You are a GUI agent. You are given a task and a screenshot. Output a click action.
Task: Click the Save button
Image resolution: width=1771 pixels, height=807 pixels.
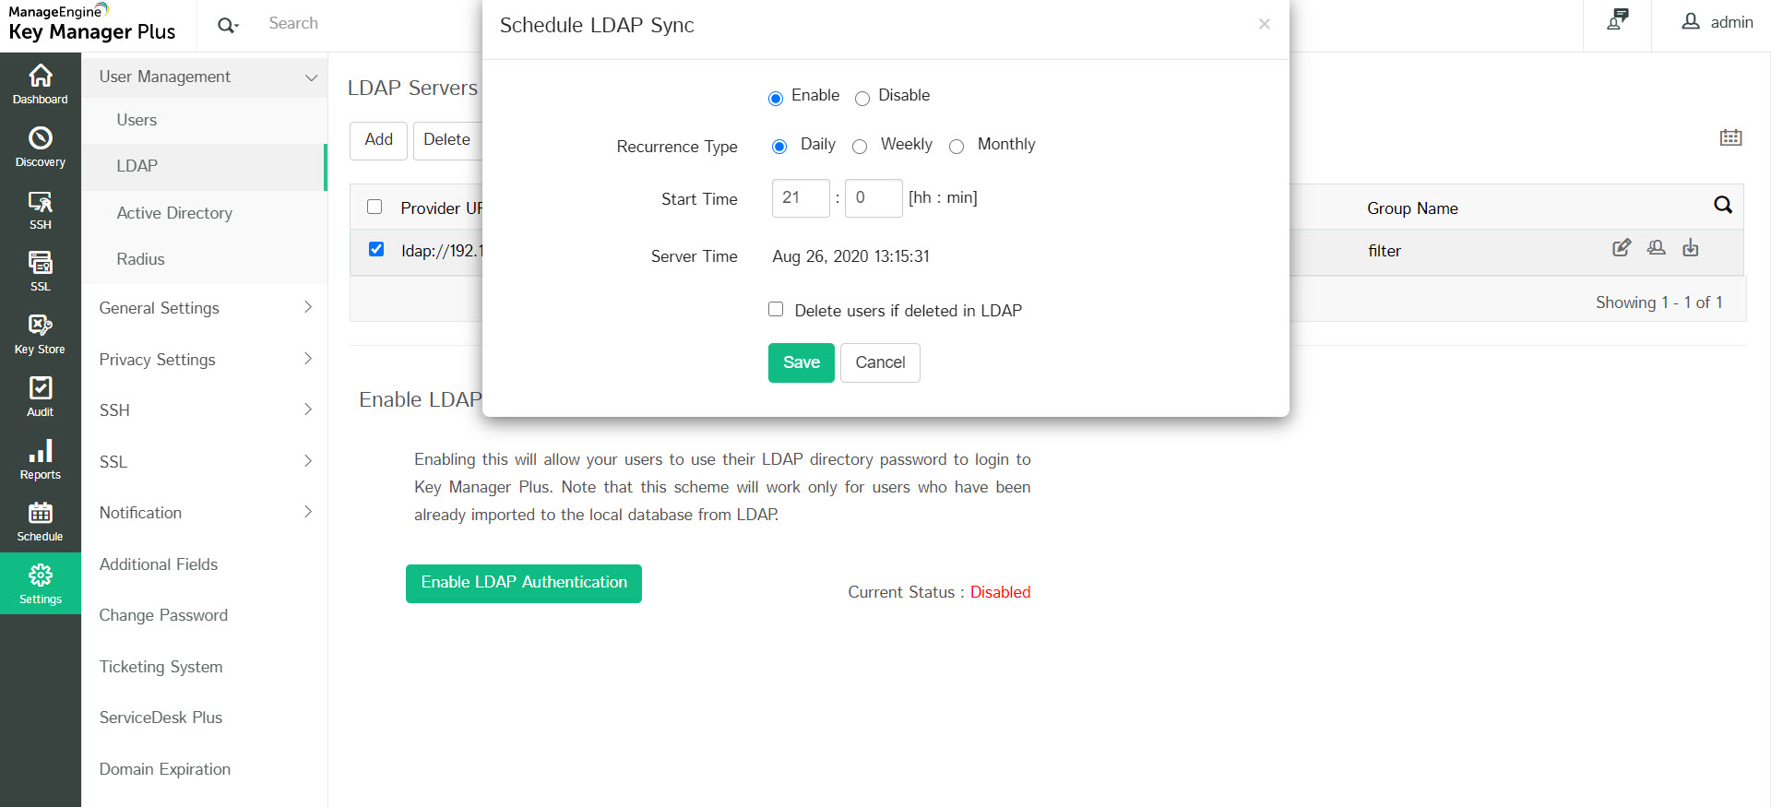(x=801, y=362)
